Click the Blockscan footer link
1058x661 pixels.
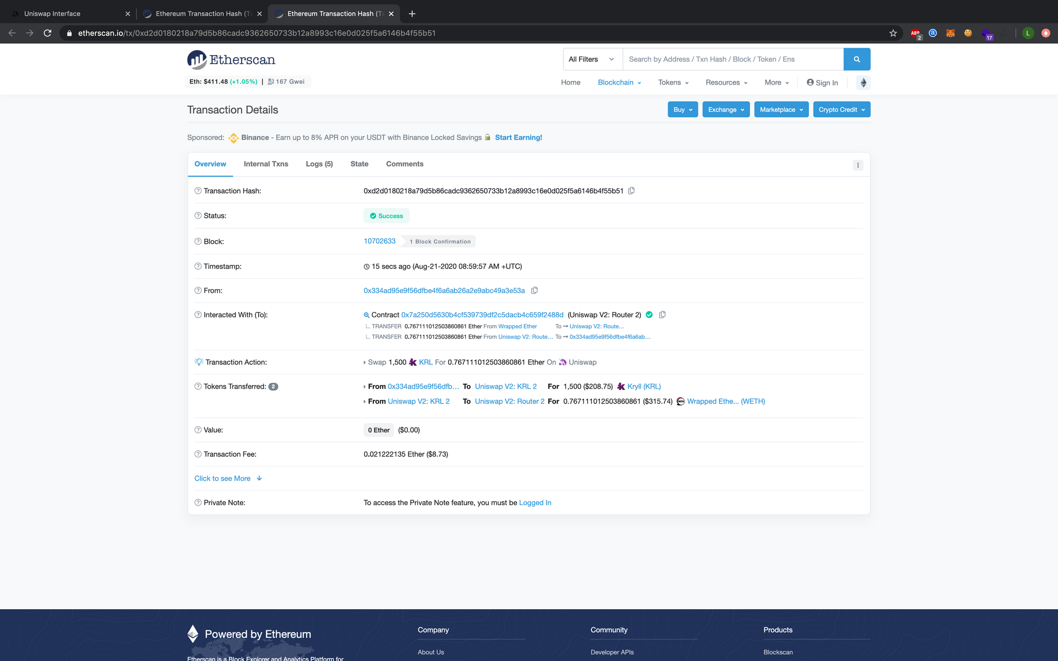click(778, 652)
